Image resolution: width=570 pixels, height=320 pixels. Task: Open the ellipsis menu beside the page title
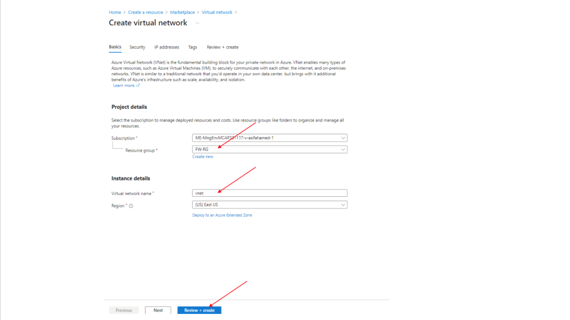click(198, 23)
